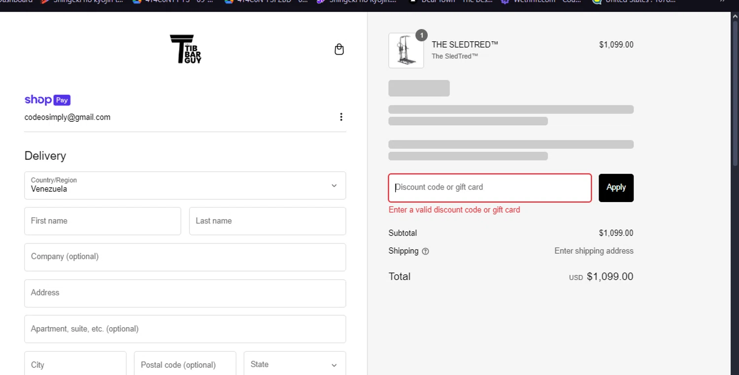This screenshot has width=739, height=375.
Task: Open the shopping bag cart icon
Action: pos(339,49)
